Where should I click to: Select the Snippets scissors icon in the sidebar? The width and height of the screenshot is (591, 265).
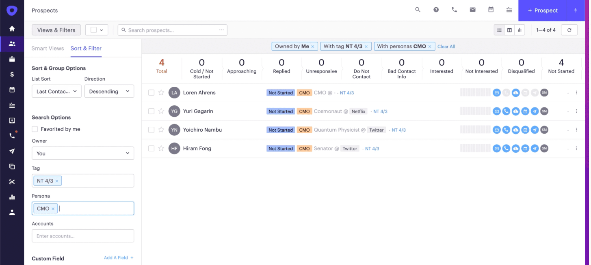tap(12, 181)
